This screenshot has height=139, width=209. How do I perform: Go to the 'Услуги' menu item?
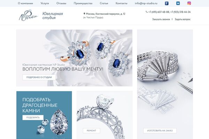[45, 3]
